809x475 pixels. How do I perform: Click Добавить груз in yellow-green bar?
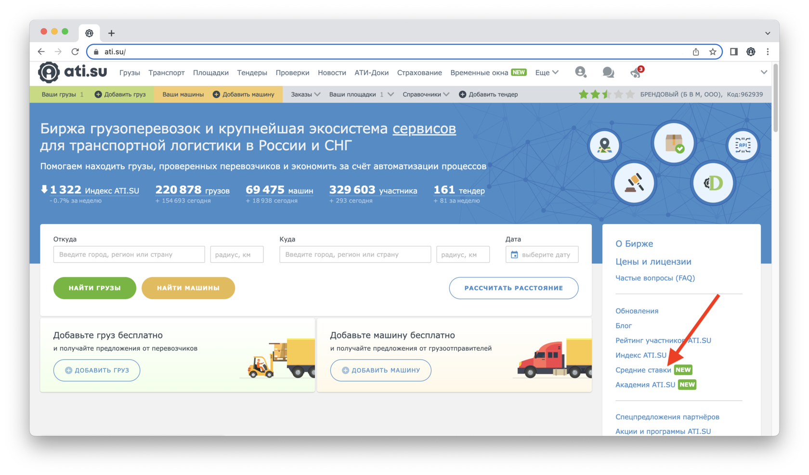click(x=120, y=94)
